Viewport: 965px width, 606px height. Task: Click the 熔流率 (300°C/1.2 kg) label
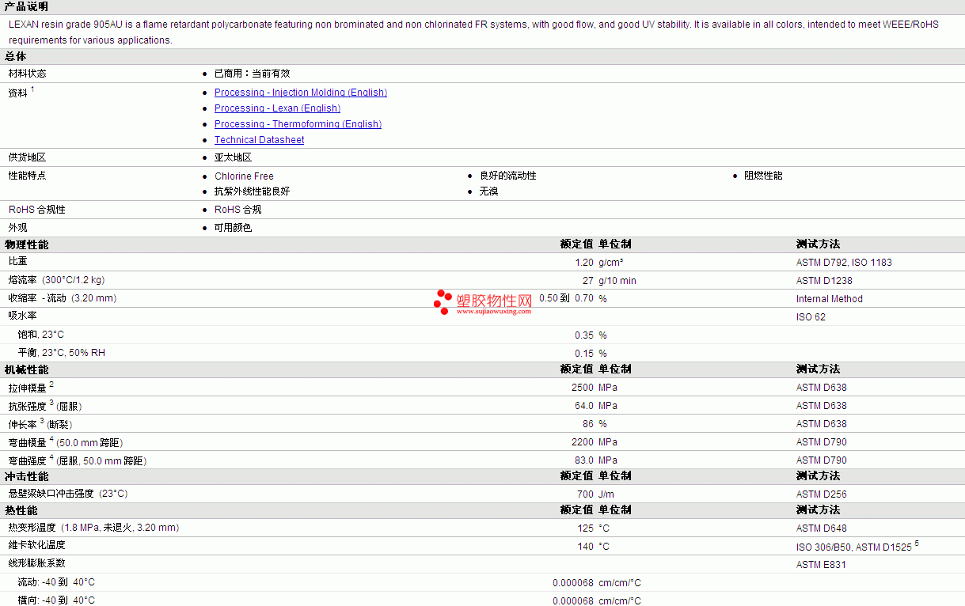click(56, 280)
